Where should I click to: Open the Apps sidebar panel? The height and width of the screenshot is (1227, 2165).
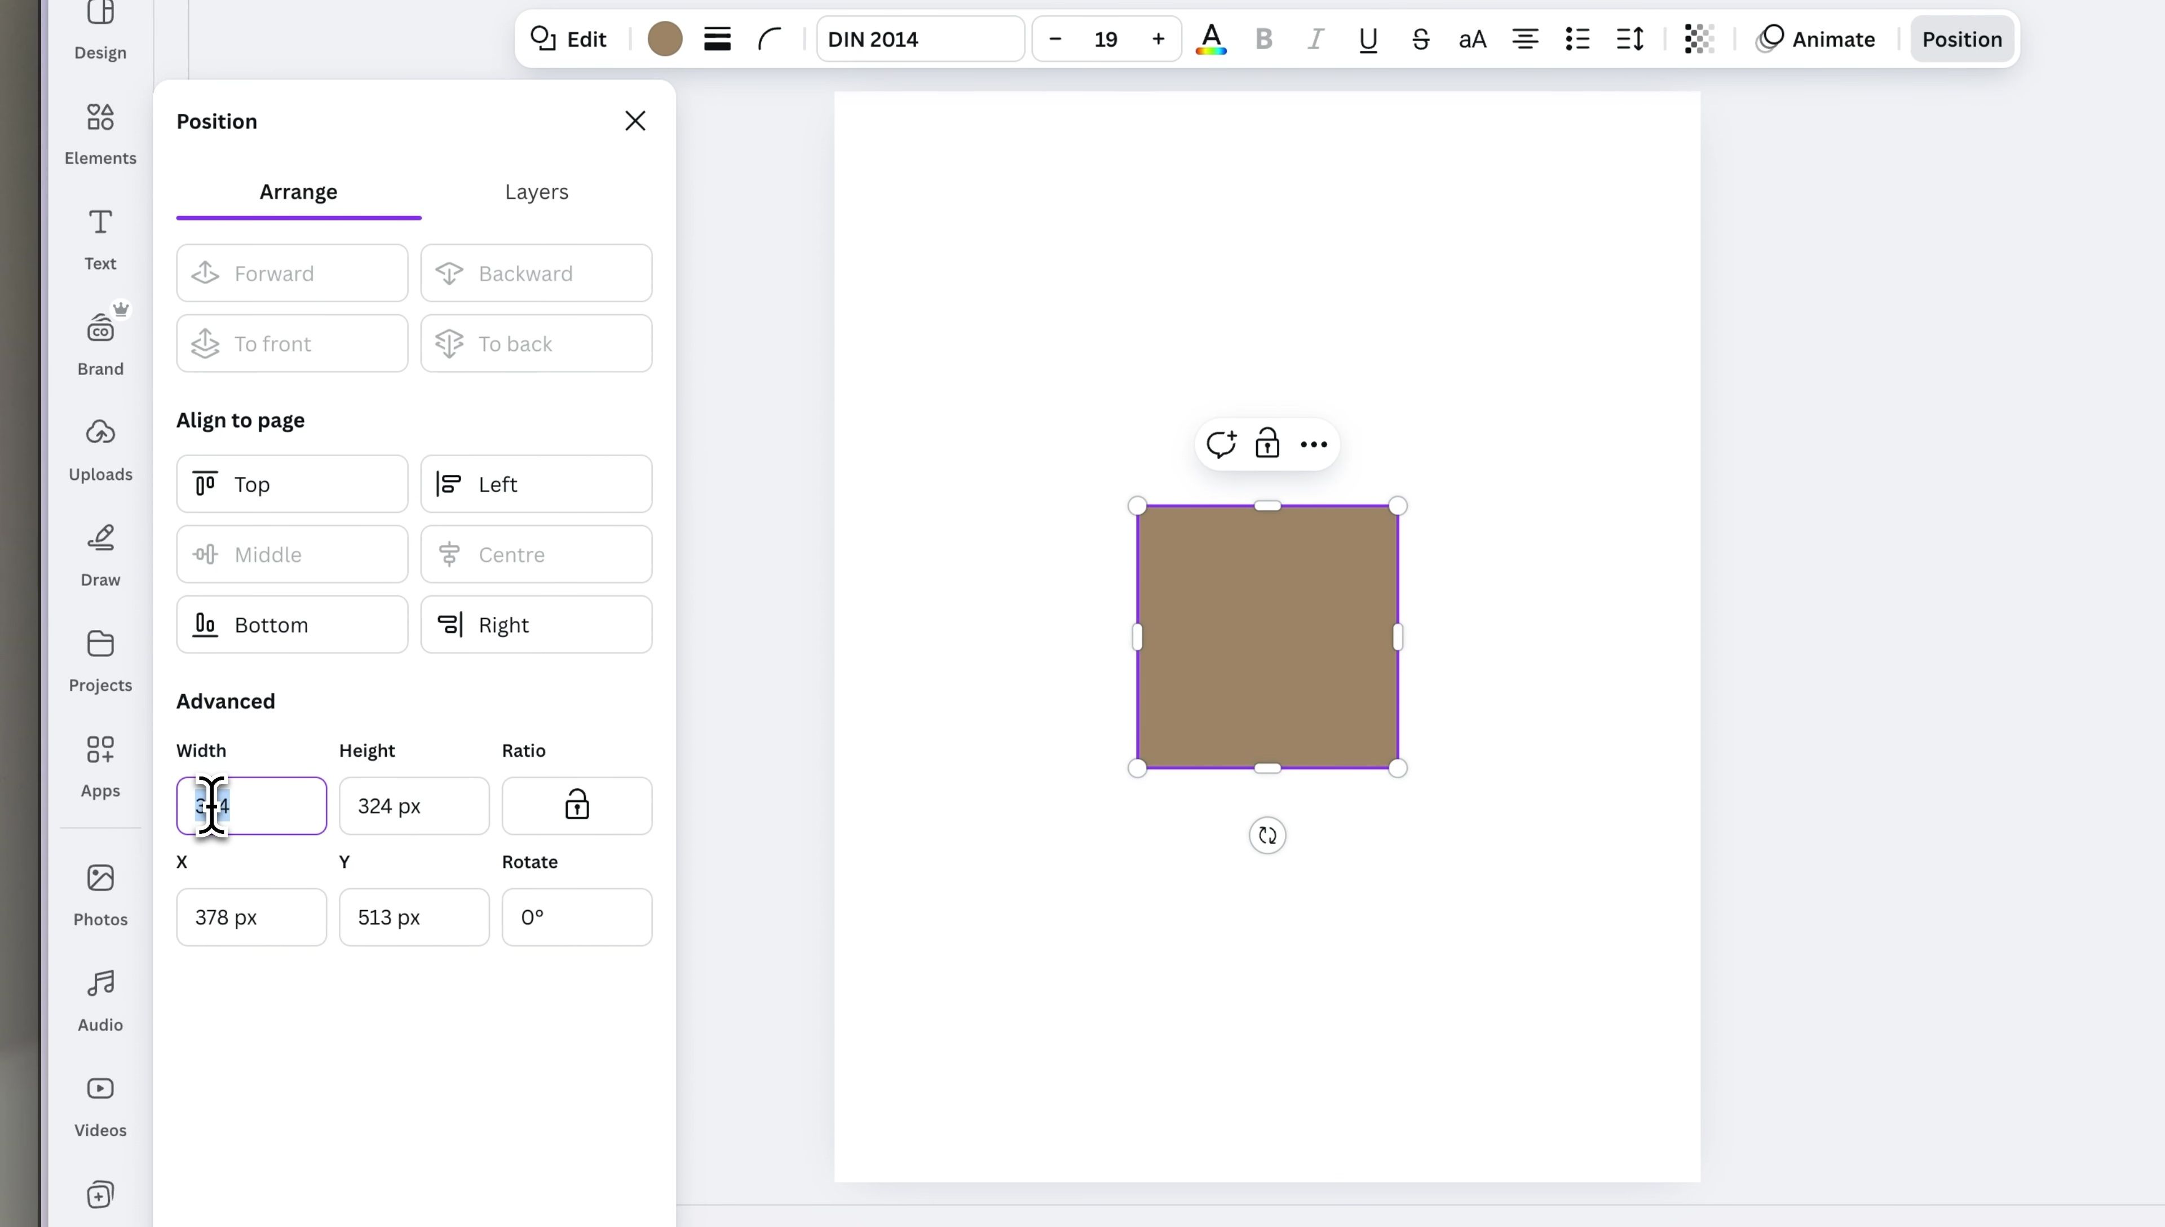coord(100,767)
